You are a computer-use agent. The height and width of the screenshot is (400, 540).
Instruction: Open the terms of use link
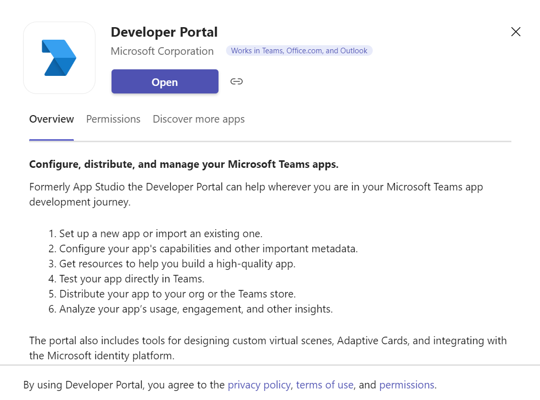[325, 385]
